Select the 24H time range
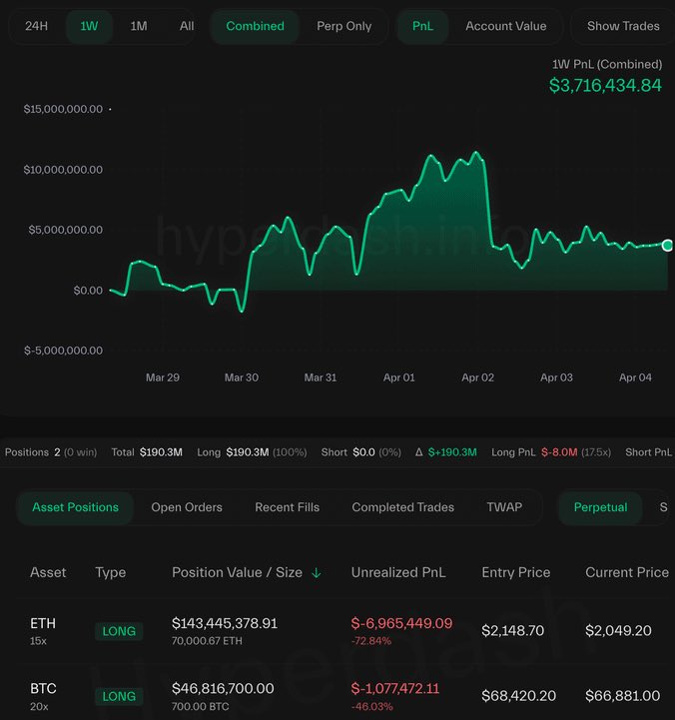Screen dimensions: 675x720 pyautogui.click(x=36, y=26)
